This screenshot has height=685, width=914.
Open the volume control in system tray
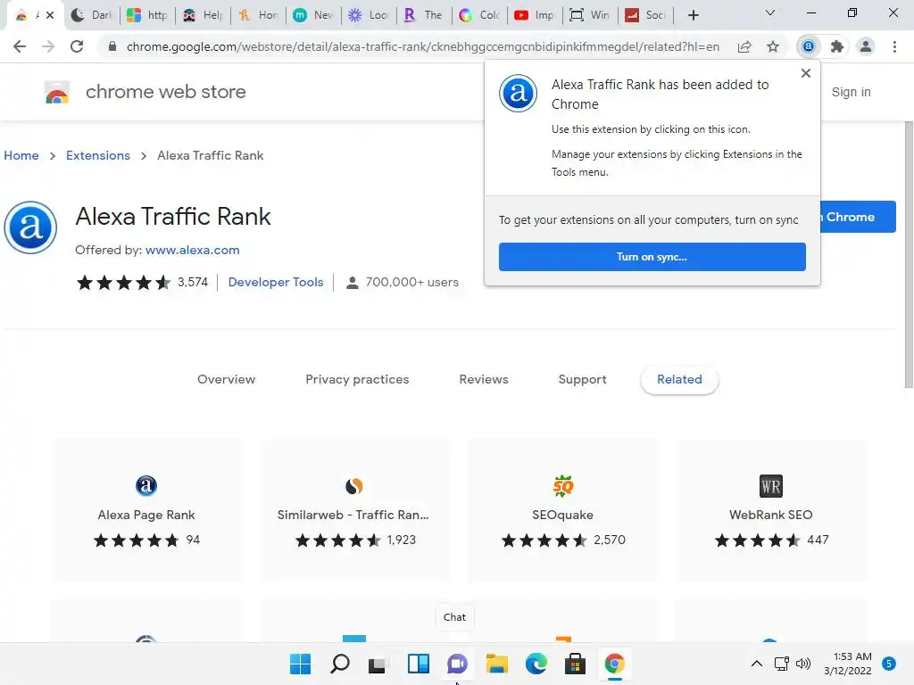click(x=803, y=664)
